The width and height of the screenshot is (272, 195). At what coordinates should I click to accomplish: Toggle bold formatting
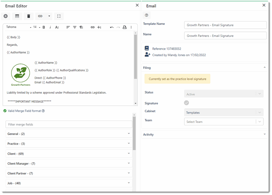(44, 27)
